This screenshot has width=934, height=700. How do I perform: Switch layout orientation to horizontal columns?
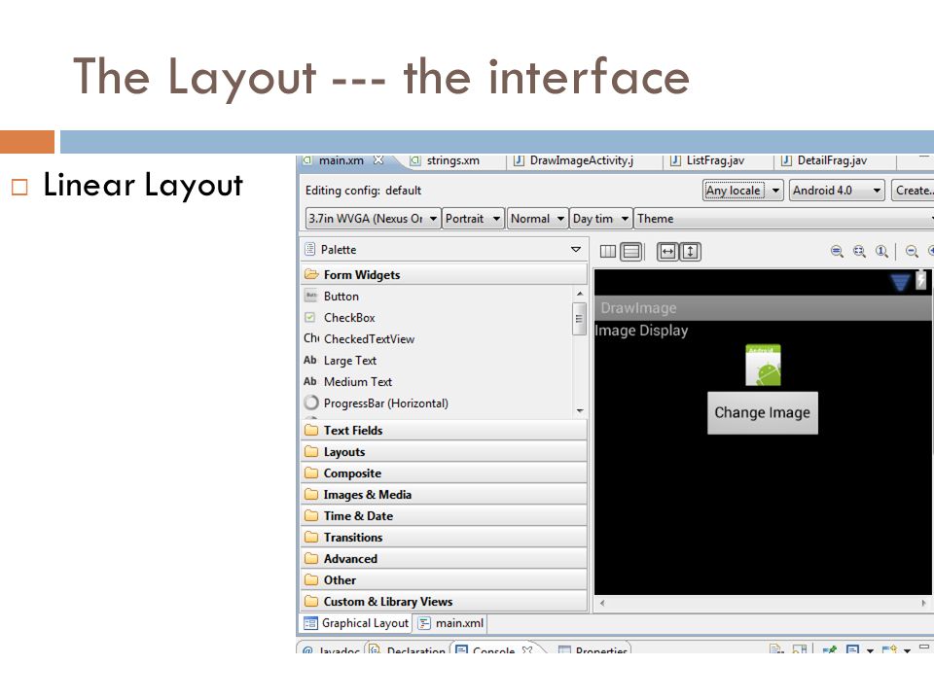coord(607,251)
